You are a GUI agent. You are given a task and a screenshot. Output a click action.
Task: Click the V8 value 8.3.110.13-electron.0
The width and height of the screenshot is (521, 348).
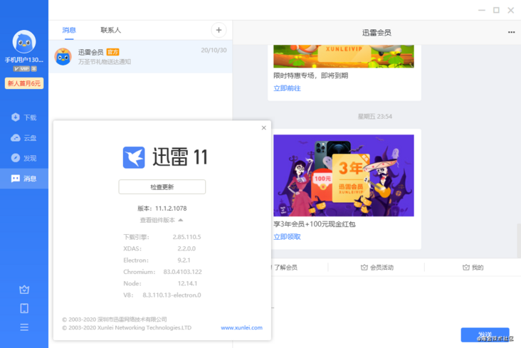[172, 295]
